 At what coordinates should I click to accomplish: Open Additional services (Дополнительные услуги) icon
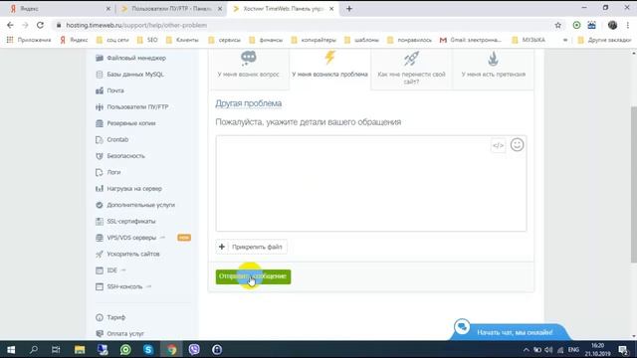(x=100, y=205)
